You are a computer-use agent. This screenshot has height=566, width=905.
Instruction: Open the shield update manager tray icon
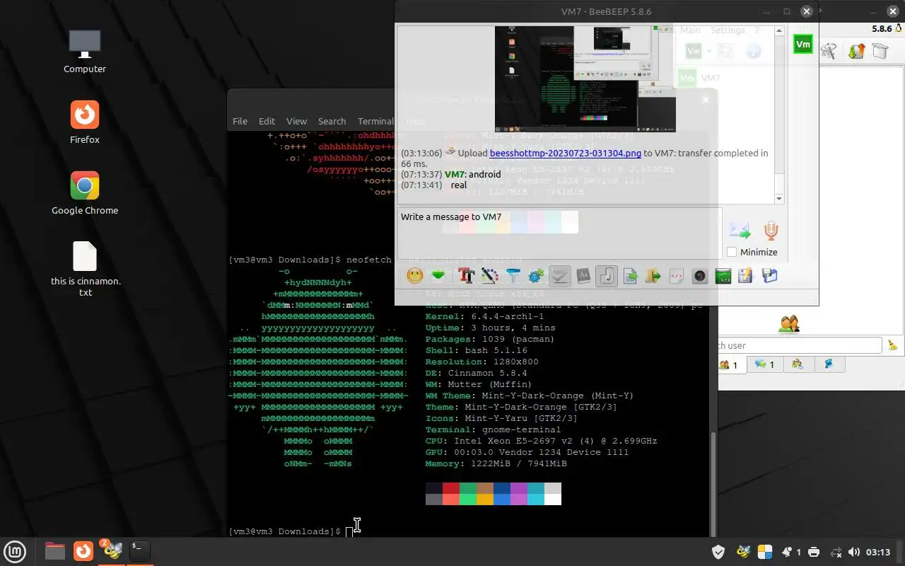pos(718,552)
